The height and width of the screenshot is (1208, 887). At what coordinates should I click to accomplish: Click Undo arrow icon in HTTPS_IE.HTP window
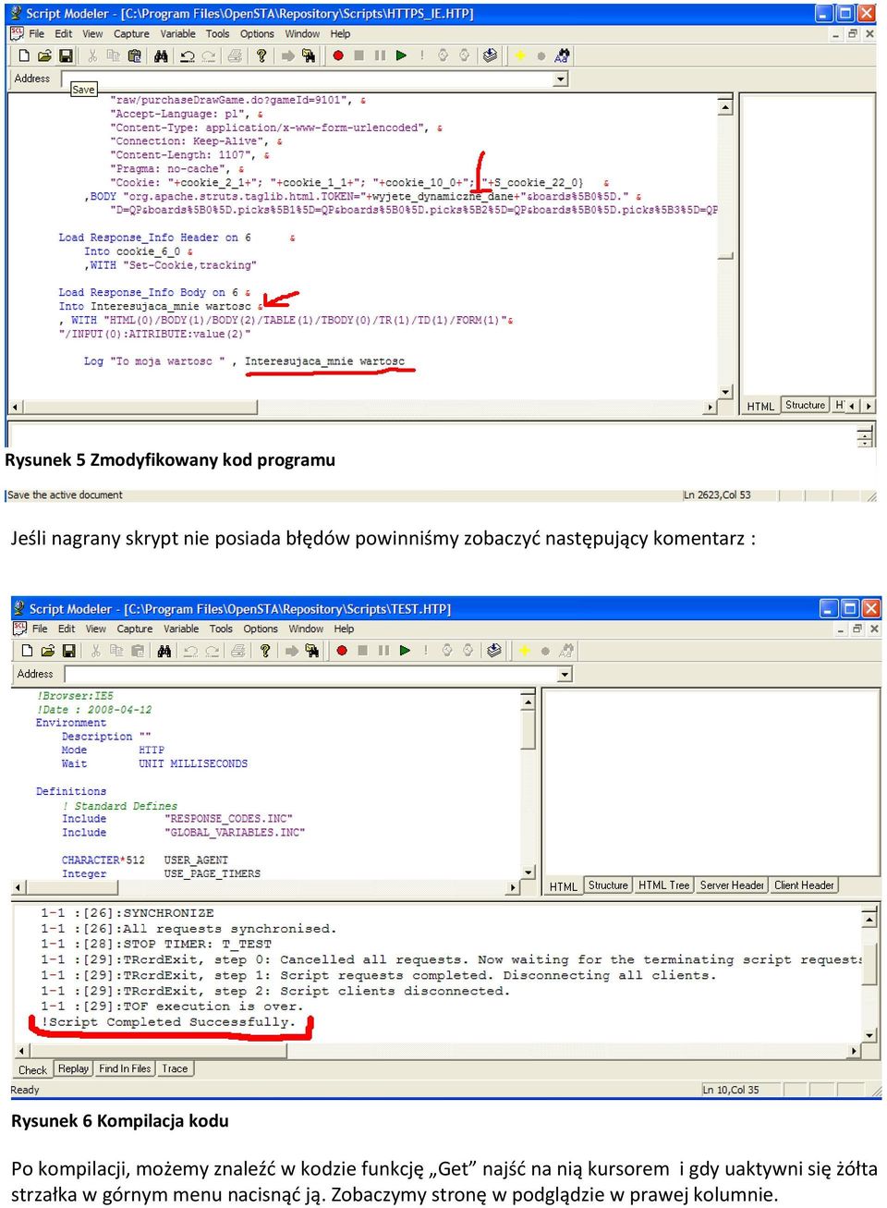(188, 55)
